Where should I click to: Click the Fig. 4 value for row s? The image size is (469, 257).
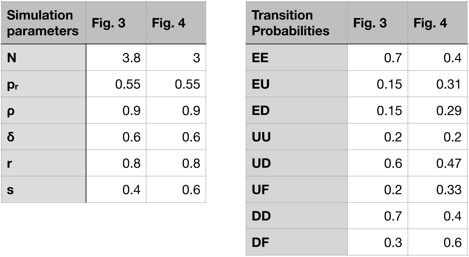191,190
